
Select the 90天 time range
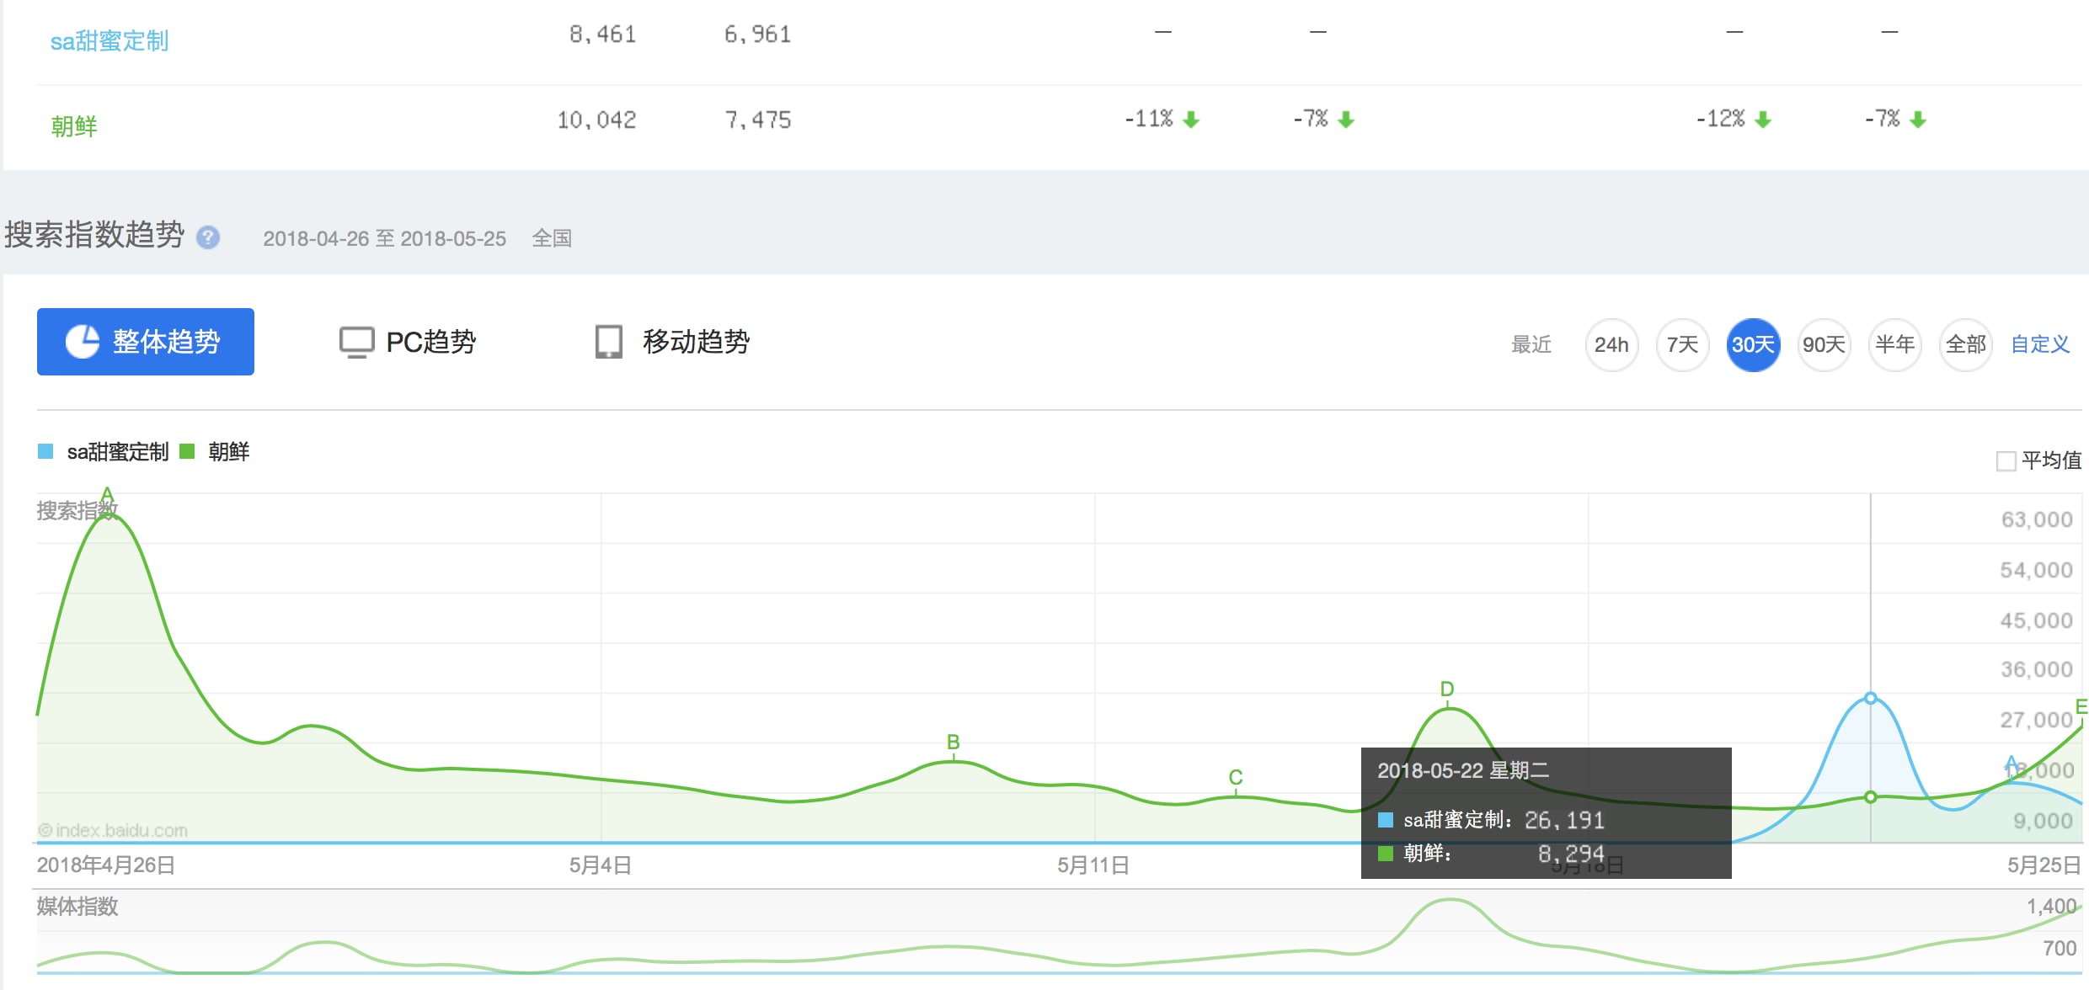tap(1824, 344)
